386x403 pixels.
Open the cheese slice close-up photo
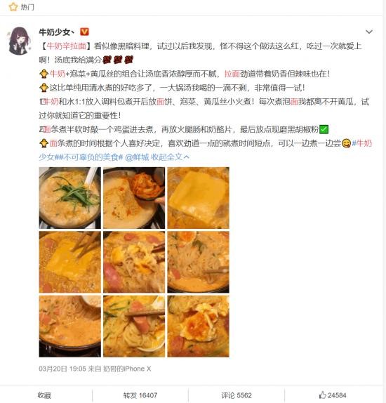[x=198, y=198]
